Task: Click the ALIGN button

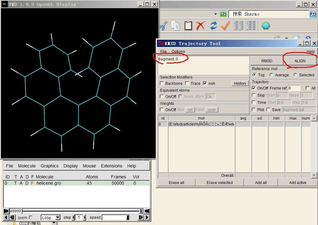Action: coord(300,61)
